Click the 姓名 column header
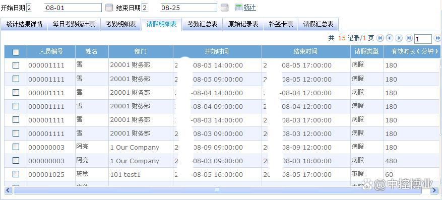 (92, 51)
